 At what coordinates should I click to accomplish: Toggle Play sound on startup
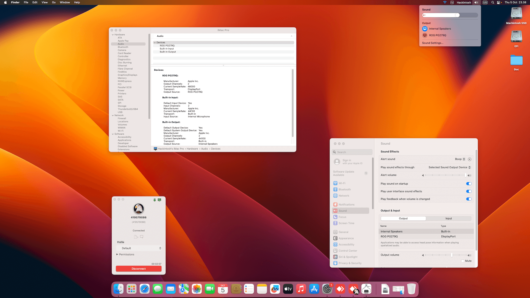pos(469,184)
